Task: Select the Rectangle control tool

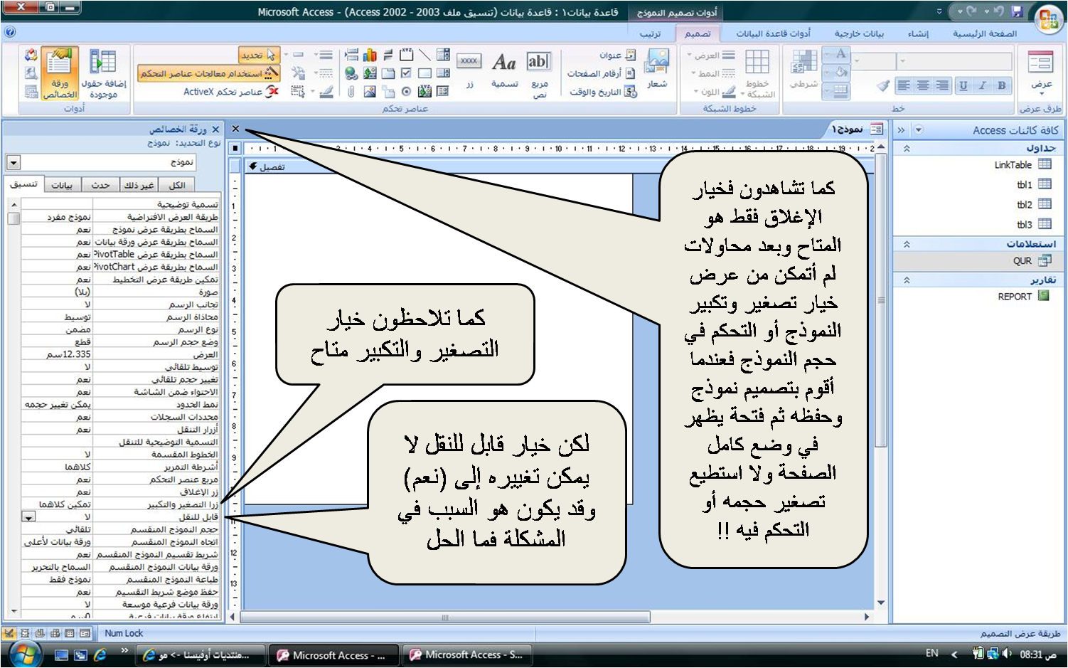Action: pyautogui.click(x=424, y=73)
